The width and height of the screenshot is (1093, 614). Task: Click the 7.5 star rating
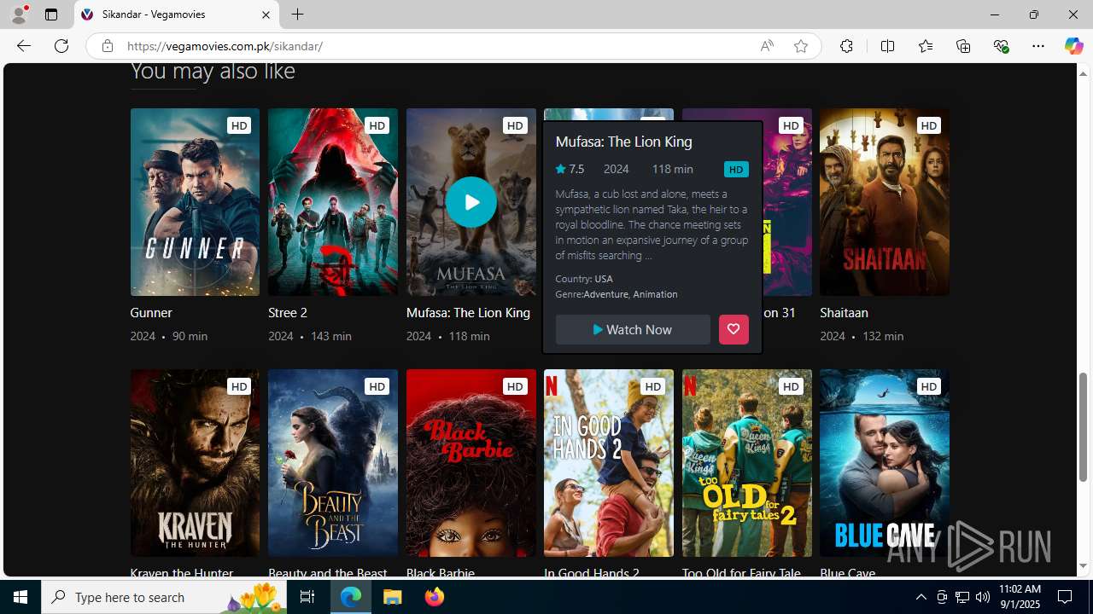pos(570,169)
